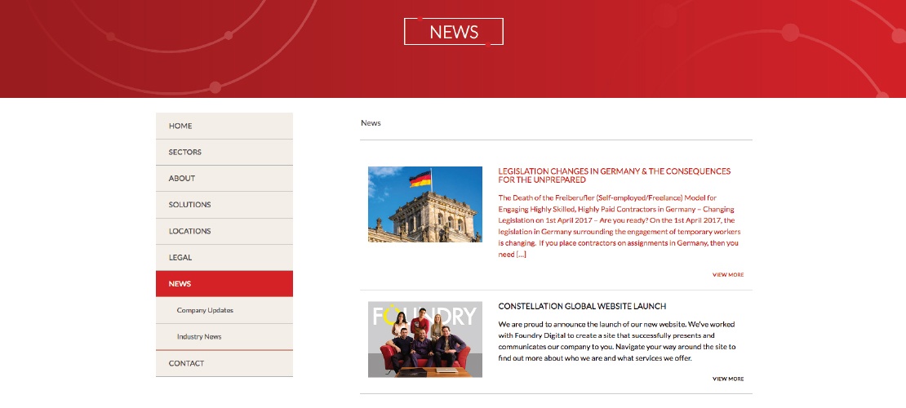Open the LEGAL sidebar item

coord(224,258)
